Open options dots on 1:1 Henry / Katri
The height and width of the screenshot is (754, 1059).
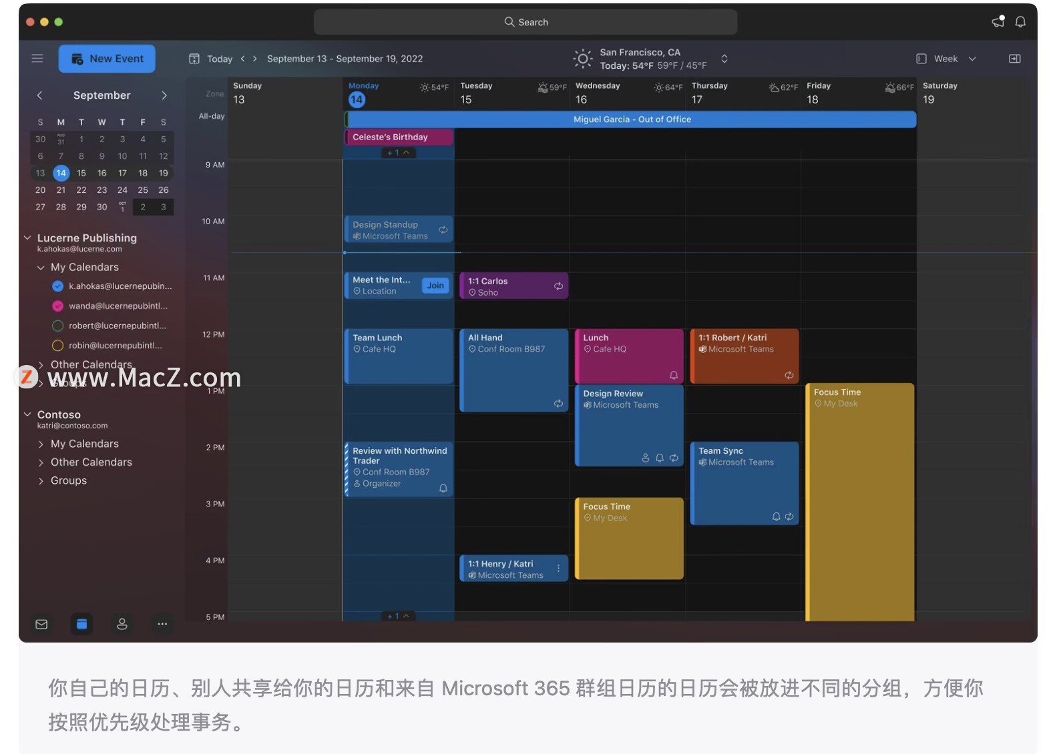tap(558, 569)
